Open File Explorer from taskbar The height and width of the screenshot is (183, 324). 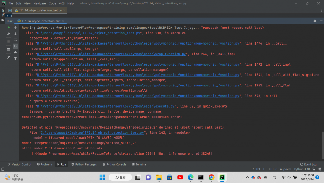[159, 177]
